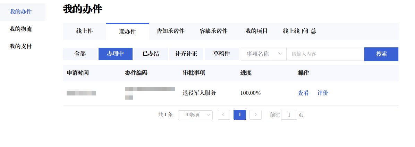Screen dimensions: 415x147
Task: Switch to the 容缺承诺件 tab
Action: [x=213, y=31]
